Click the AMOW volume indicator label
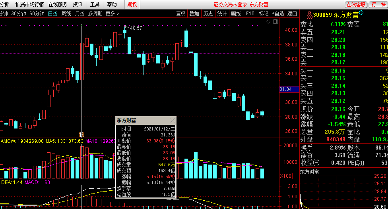Image resolution: width=388 pixels, height=209 pixels. click(x=22, y=141)
